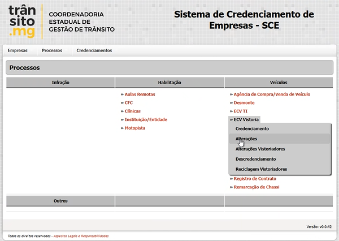
Task: Click the Veículos column header
Action: tap(279, 83)
